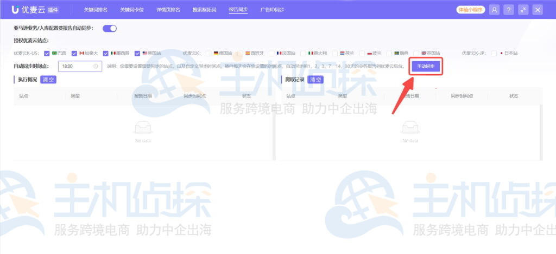Click the 法国站 flag icon
This screenshot has width=556, height=254.
(x=279, y=53)
